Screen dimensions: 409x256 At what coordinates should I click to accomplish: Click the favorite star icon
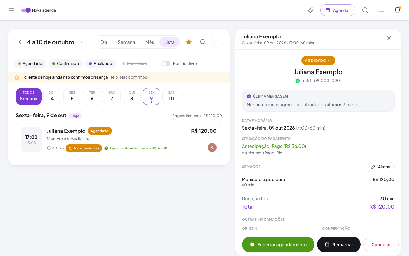(x=189, y=42)
